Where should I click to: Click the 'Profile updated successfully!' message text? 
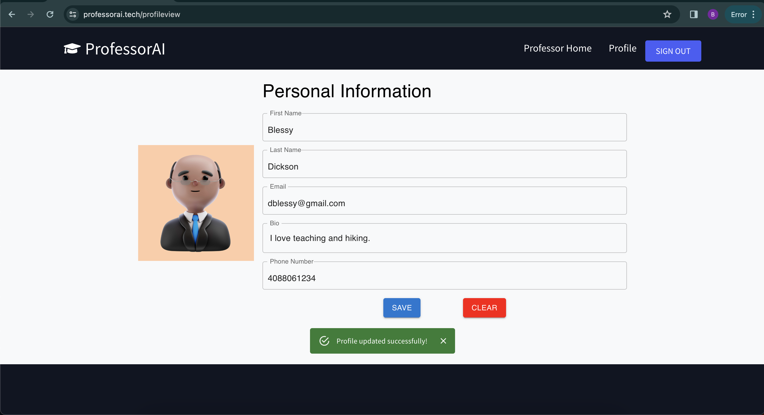(382, 341)
